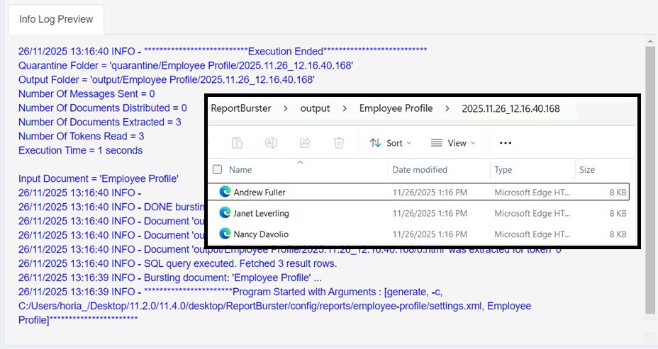658x349 pixels.
Task: Sort by Date modified column header
Action: click(x=420, y=170)
